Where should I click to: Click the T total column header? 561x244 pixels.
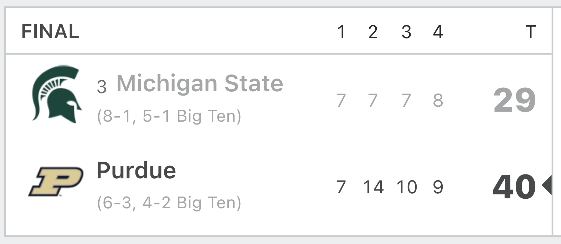[530, 32]
